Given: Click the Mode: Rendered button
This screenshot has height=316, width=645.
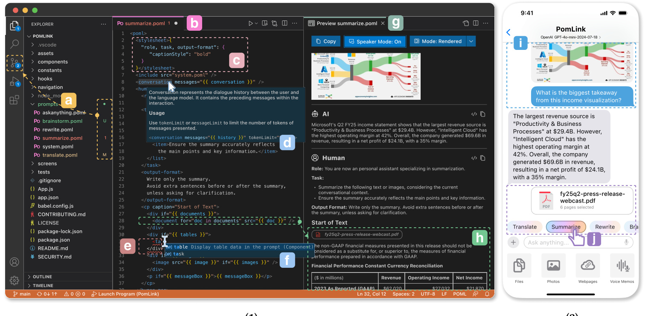Looking at the screenshot, I should click(x=438, y=41).
